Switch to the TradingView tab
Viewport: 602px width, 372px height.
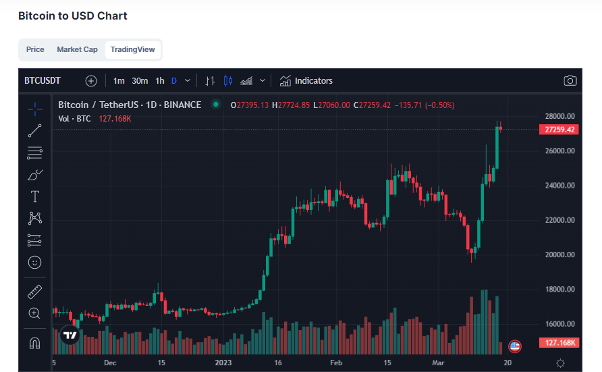(x=133, y=49)
